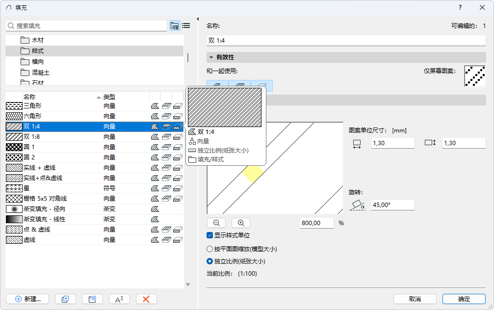
Task: Click the cut fill icon in 双 1:8 row
Action: [178, 137]
